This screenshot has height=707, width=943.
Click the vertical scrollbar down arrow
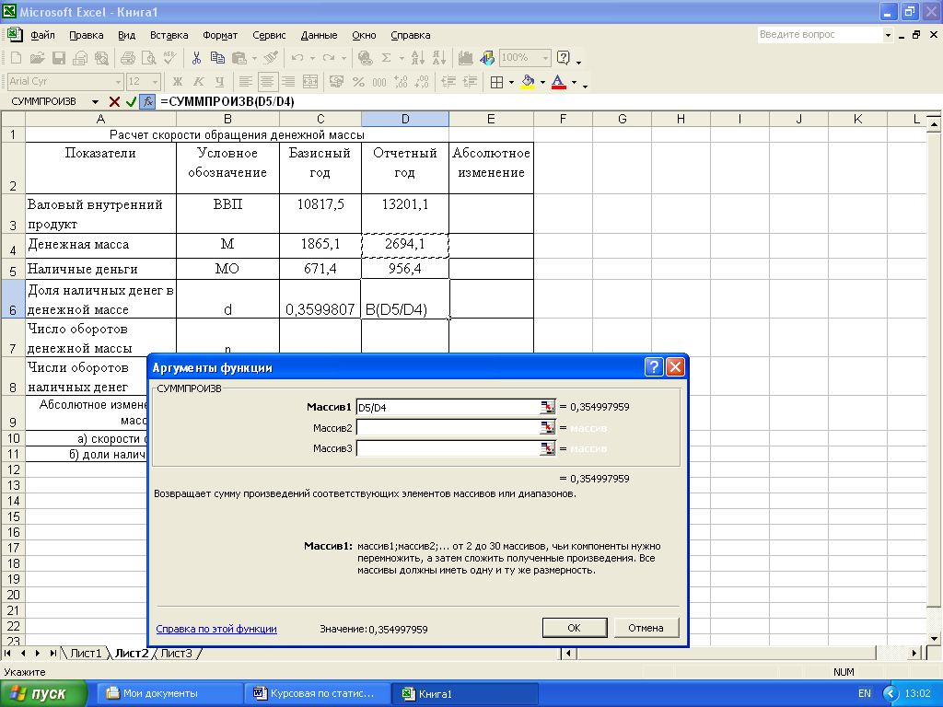[x=934, y=639]
